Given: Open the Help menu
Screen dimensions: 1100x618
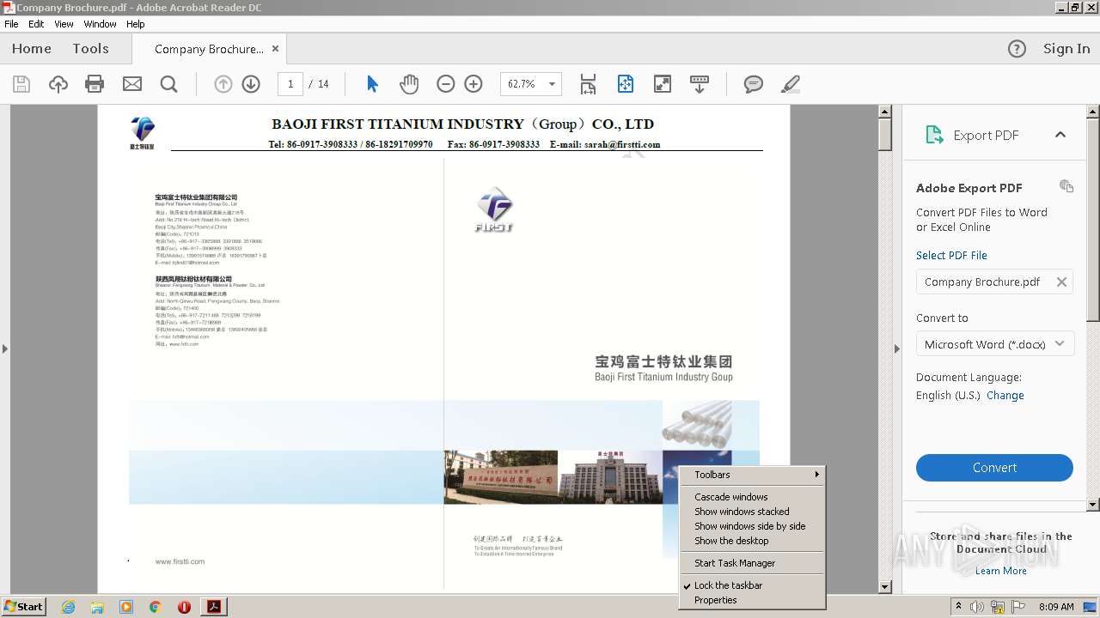Looking at the screenshot, I should click(136, 24).
